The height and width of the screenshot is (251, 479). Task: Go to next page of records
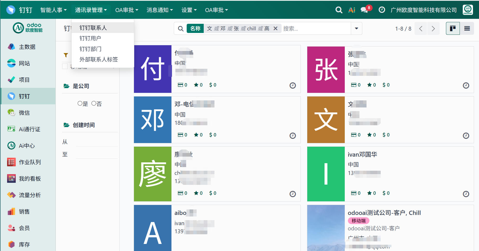pyautogui.click(x=433, y=28)
